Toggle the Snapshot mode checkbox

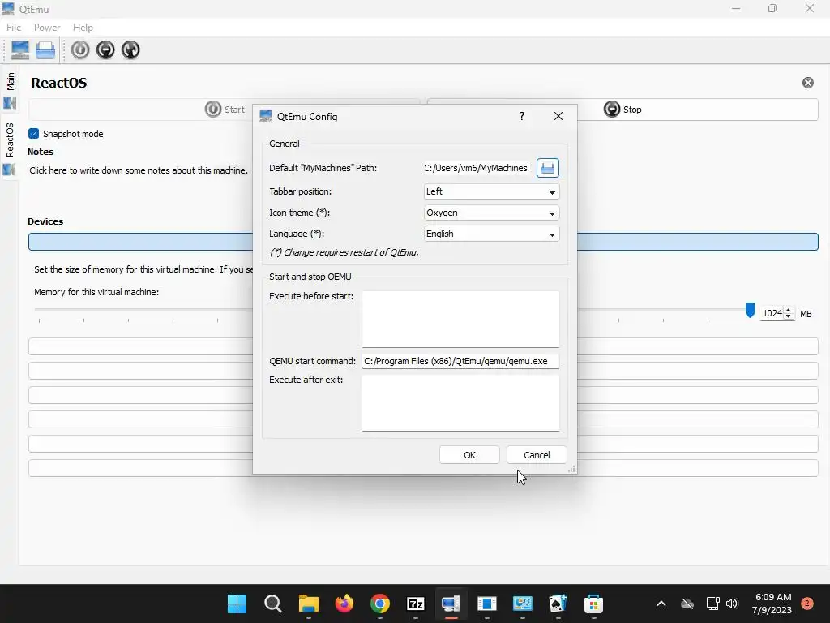34,134
